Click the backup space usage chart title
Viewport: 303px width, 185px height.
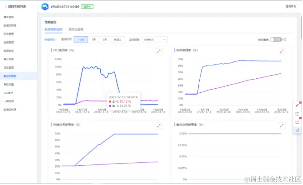coord(190,125)
